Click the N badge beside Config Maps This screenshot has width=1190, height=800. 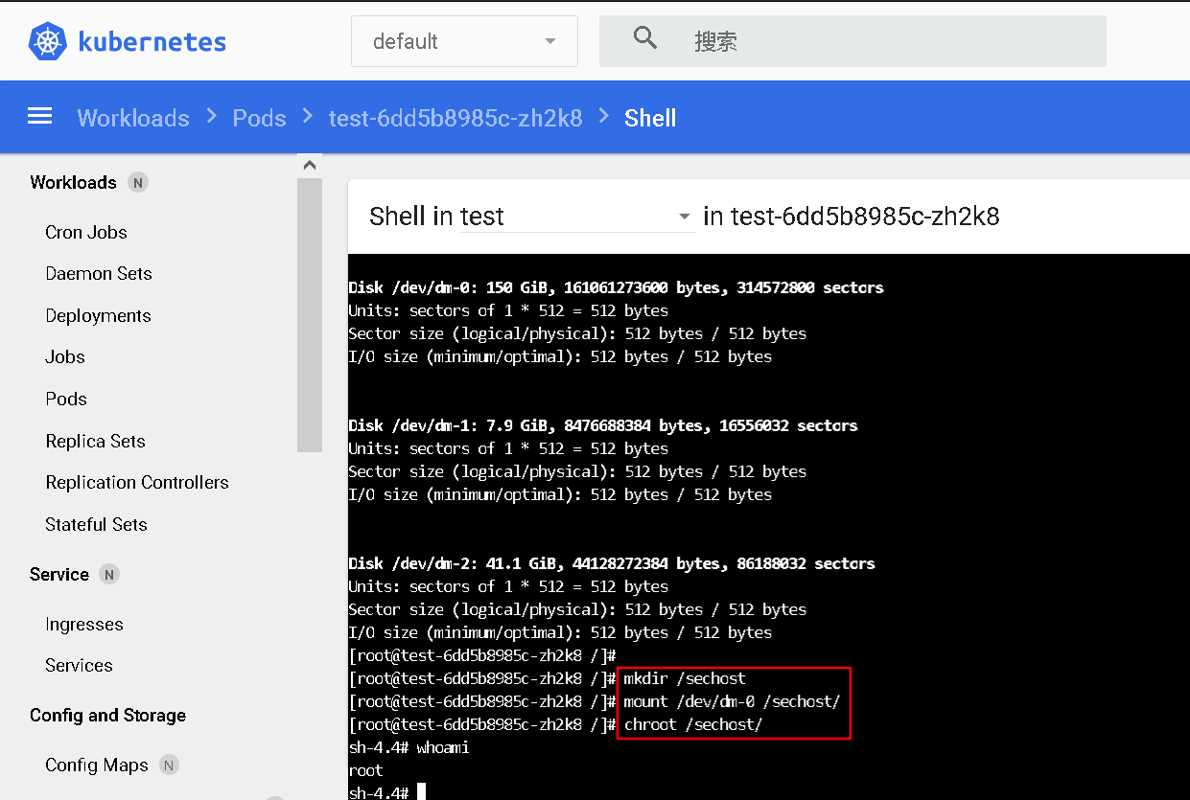click(169, 766)
